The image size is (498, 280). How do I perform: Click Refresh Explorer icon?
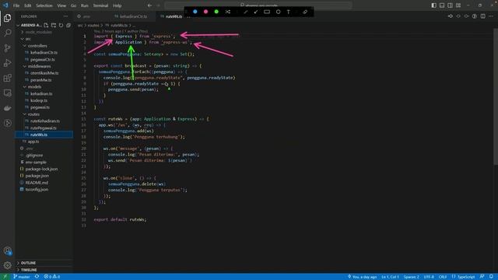(61, 25)
